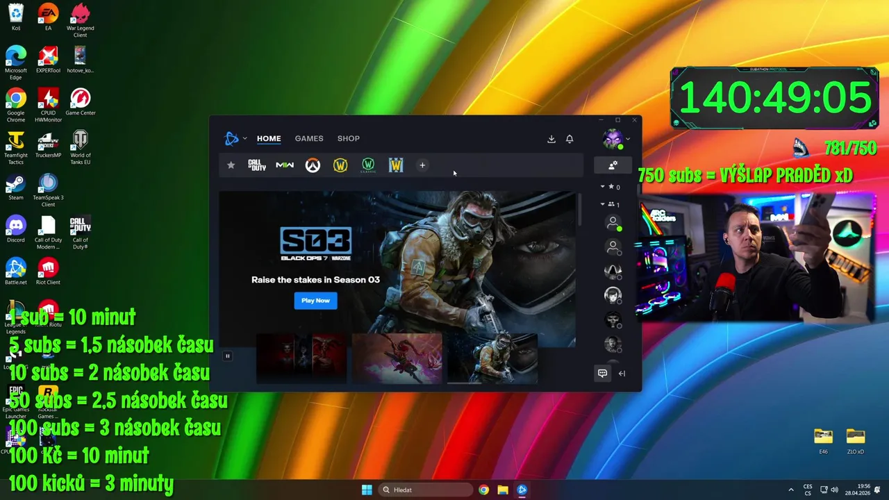Collapse the friends sidebar arrow

click(622, 374)
